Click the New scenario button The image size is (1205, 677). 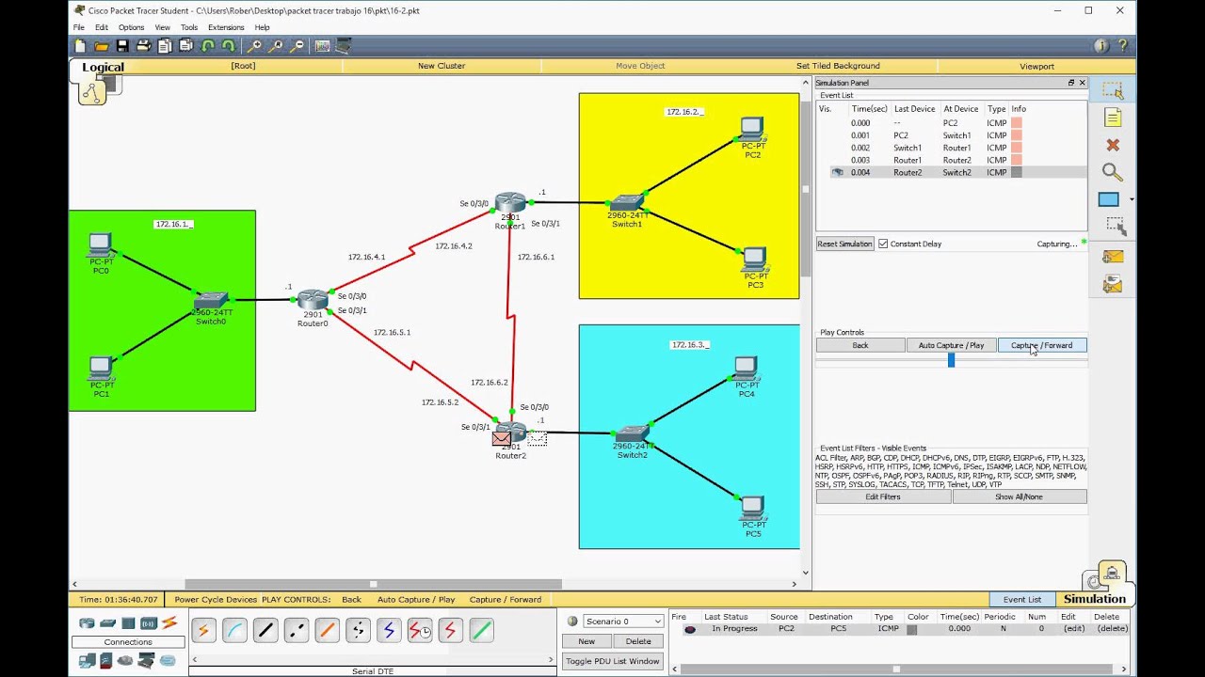pyautogui.click(x=586, y=641)
